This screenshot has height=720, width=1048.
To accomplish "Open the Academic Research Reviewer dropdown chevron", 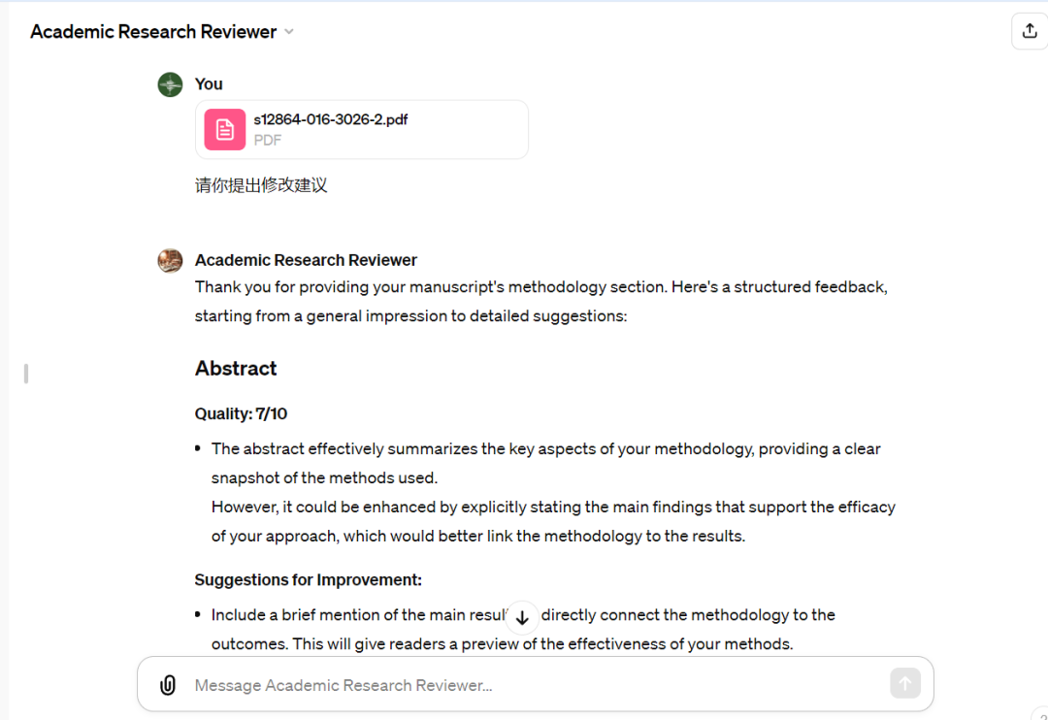I will [x=289, y=32].
